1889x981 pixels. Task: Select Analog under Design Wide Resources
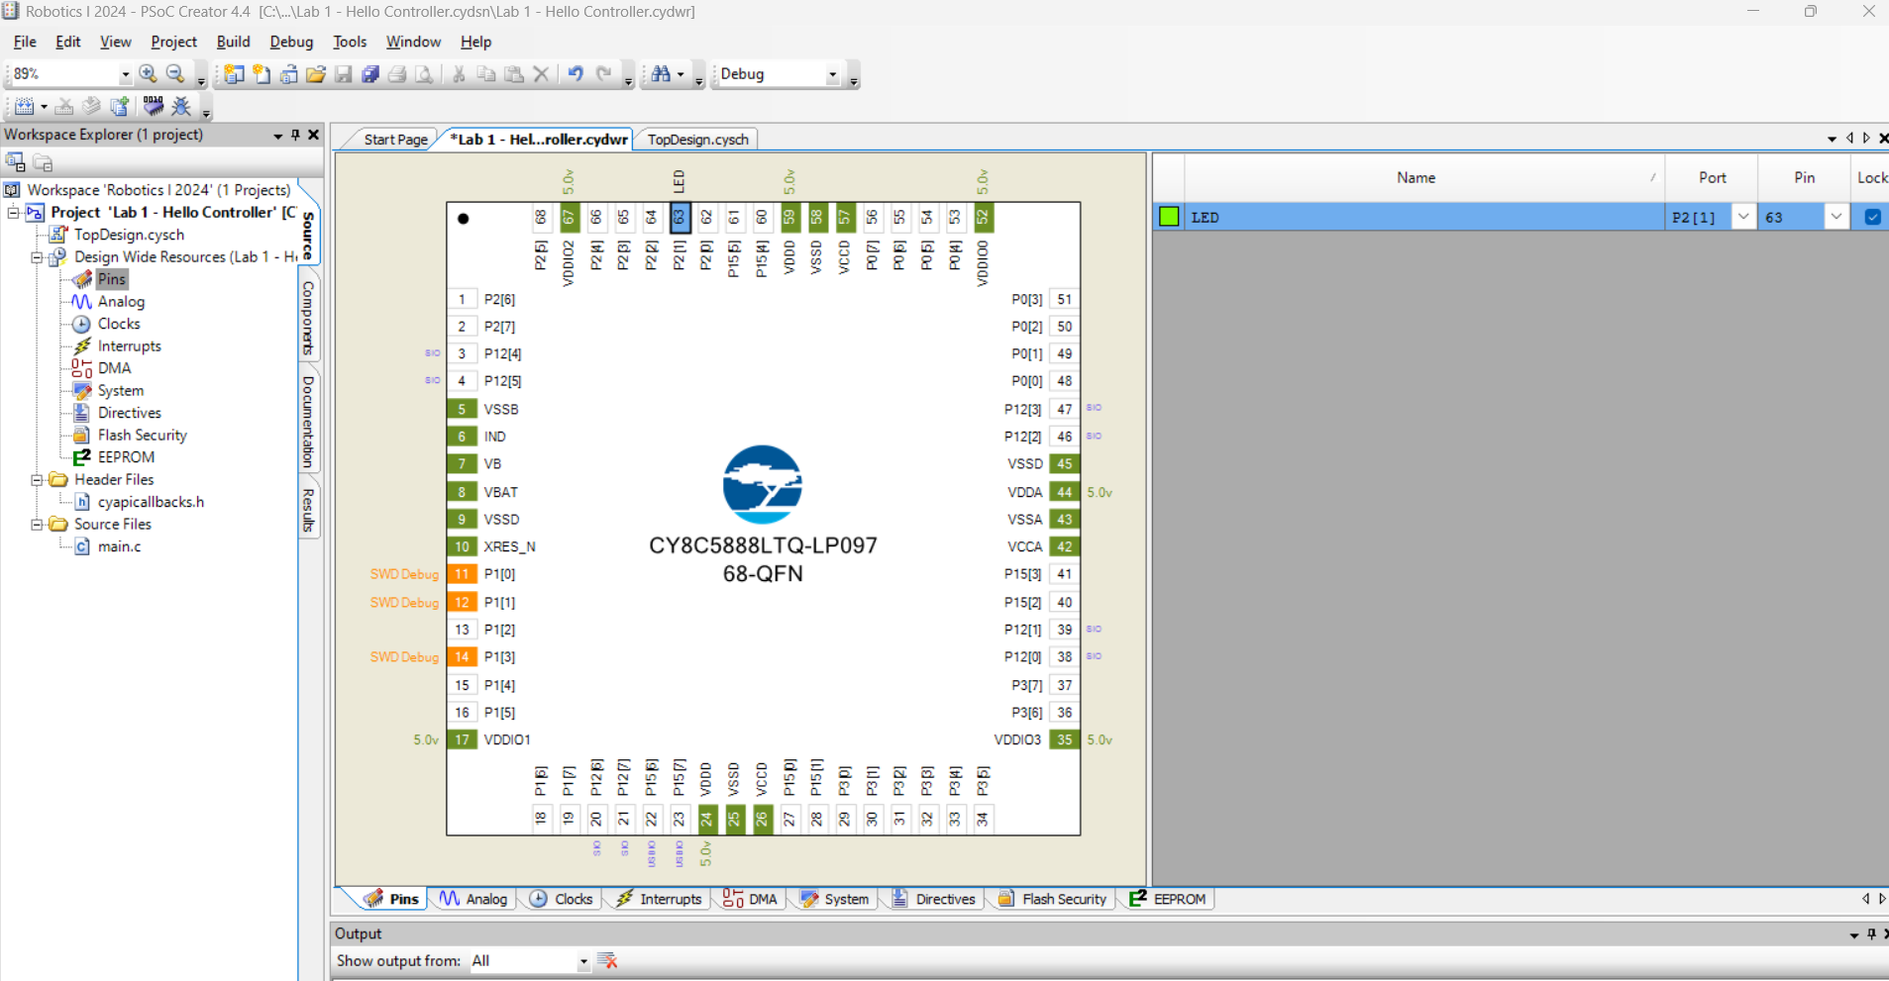pyautogui.click(x=121, y=302)
